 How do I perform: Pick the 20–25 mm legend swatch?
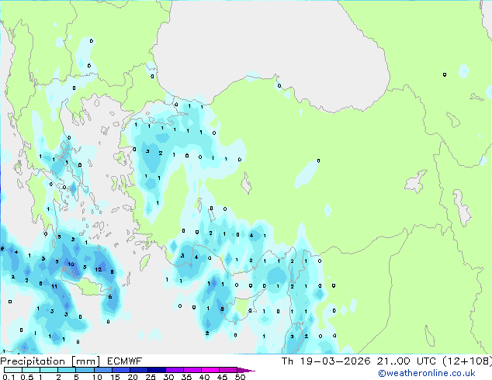[139, 370]
